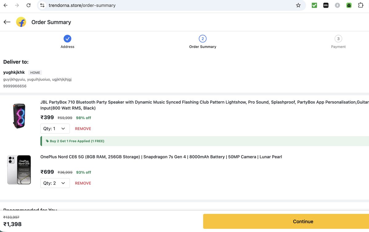The image size is (369, 232).
Task: Open the JBL PartyBox 710 product title
Action: [204, 105]
